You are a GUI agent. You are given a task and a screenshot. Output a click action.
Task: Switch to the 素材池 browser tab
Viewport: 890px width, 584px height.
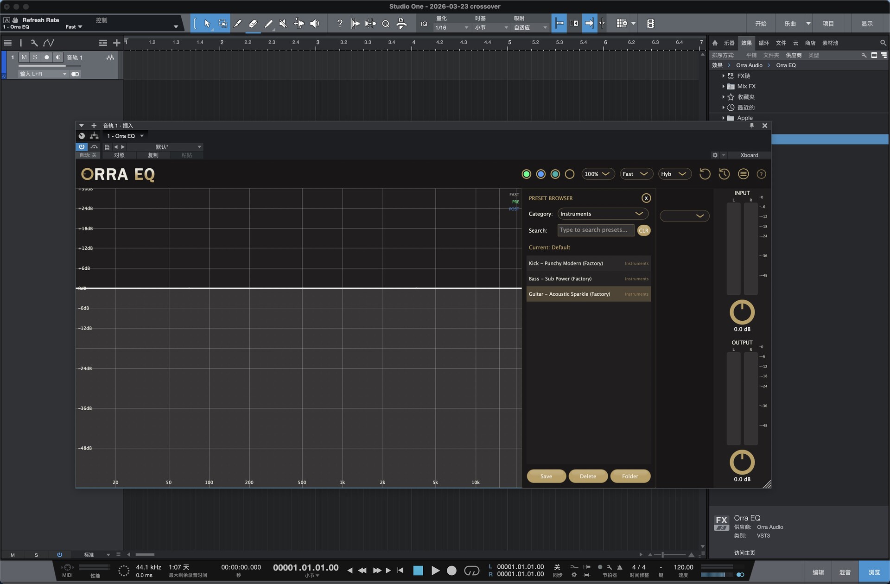(x=830, y=43)
